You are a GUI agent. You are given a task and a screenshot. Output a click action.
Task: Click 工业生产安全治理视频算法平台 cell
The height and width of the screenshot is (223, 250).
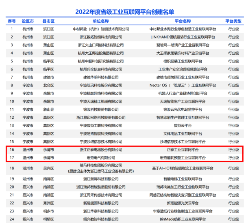(x=183, y=69)
